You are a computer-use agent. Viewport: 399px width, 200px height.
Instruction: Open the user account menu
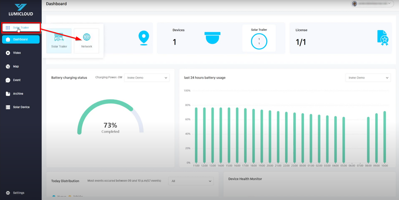pyautogui.click(x=371, y=4)
